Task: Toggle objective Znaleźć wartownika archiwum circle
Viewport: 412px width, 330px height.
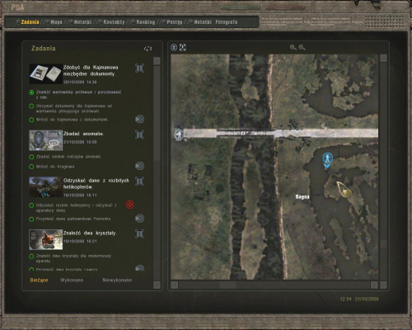Action: pyautogui.click(x=31, y=92)
